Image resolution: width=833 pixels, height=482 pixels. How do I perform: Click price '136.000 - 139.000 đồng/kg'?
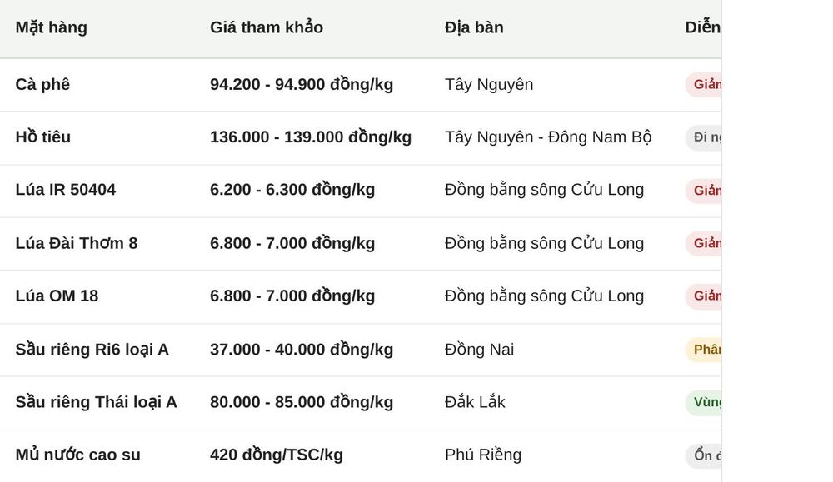pos(311,137)
